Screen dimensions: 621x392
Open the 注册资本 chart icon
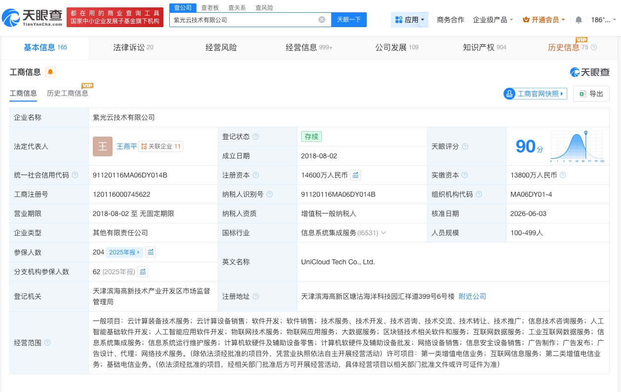(355, 175)
